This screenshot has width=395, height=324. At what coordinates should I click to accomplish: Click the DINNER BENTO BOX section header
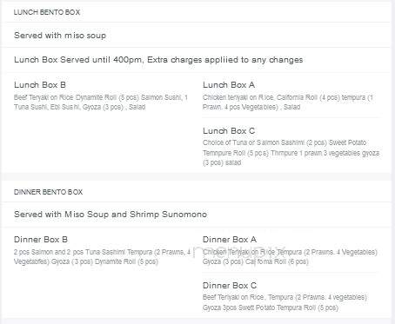pyautogui.click(x=48, y=192)
